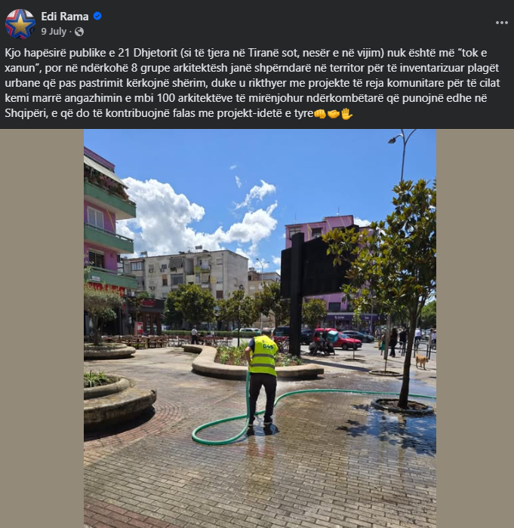514x528 pixels.
Task: Click the globe public audience icon
Action: coord(79,32)
